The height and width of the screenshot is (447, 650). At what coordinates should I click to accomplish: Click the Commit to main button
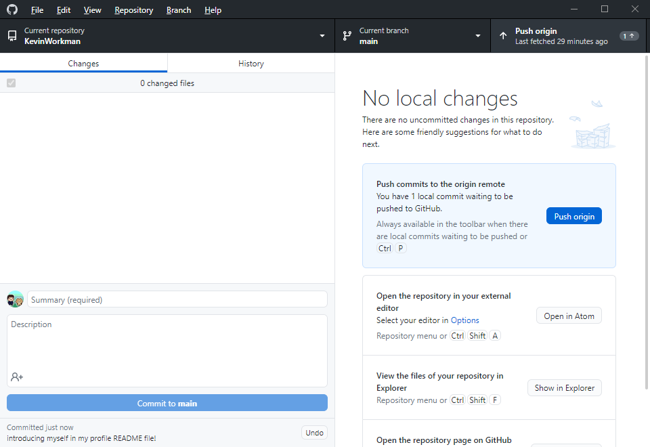(167, 403)
